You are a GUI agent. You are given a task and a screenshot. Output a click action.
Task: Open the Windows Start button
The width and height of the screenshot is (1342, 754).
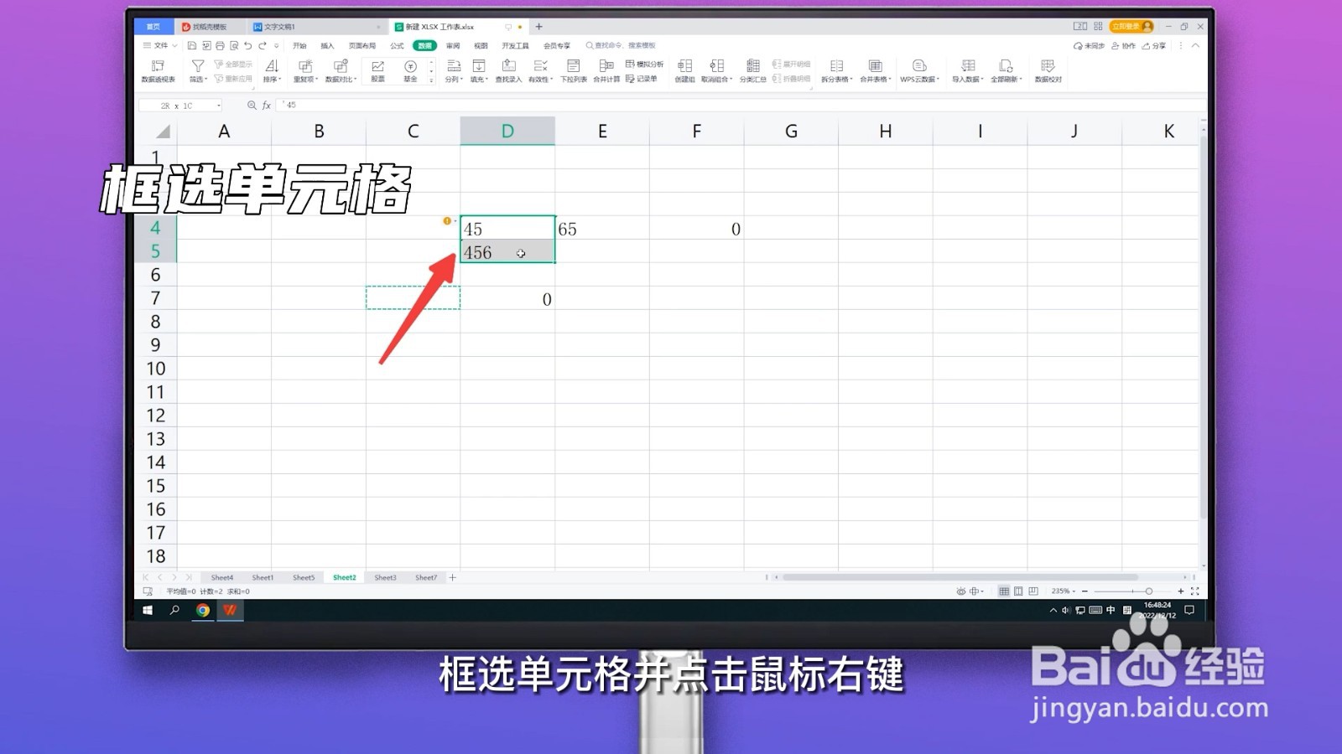click(x=148, y=610)
